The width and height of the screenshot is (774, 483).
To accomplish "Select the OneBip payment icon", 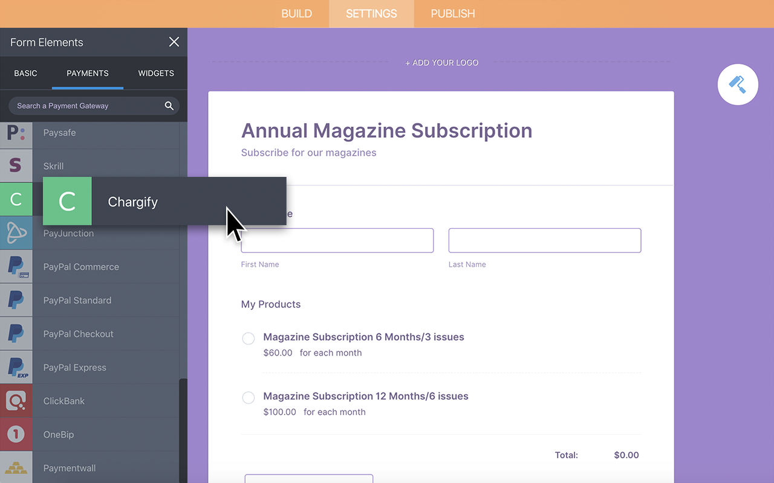I will (16, 434).
